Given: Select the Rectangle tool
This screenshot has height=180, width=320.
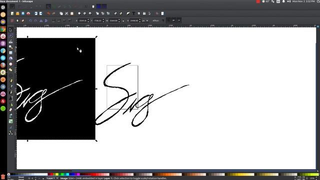Looking at the screenshot, I should 10,53.
